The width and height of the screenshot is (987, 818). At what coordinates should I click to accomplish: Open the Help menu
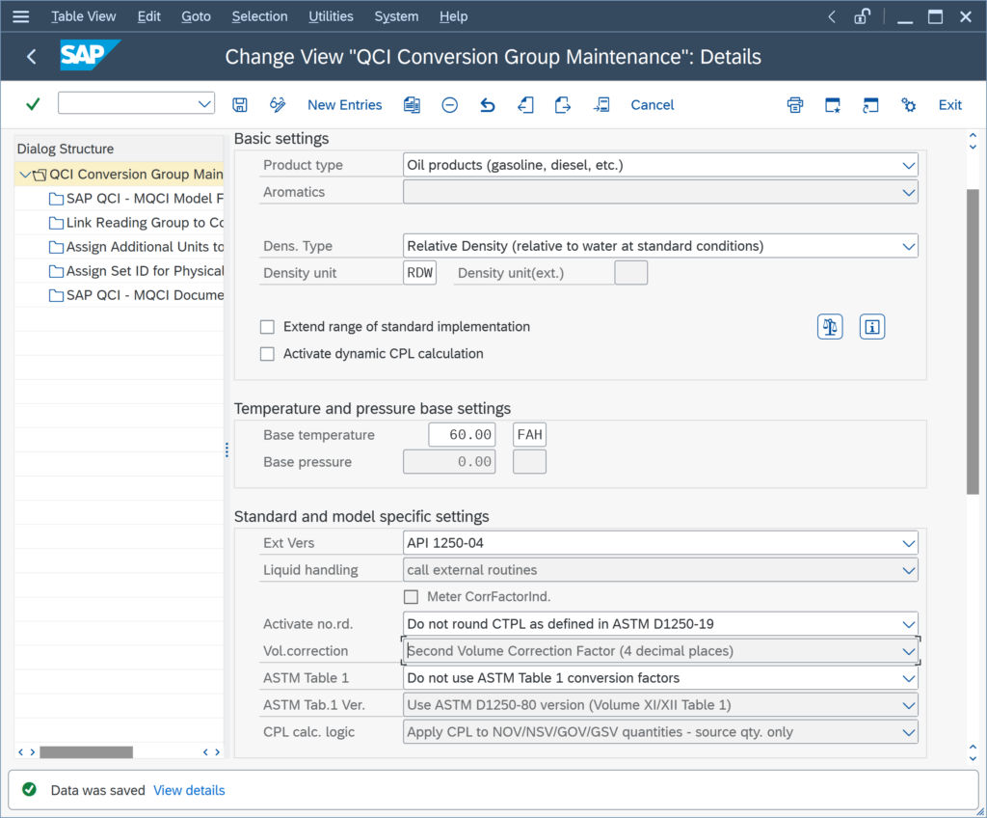coord(453,16)
